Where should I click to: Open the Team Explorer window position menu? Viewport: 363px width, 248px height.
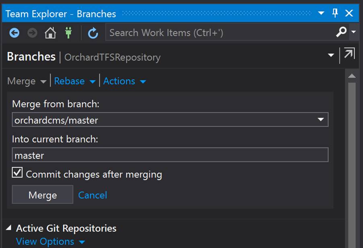click(321, 13)
